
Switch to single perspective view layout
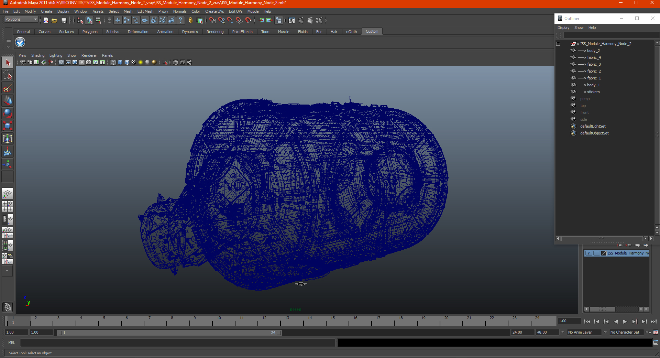pyautogui.click(x=8, y=194)
